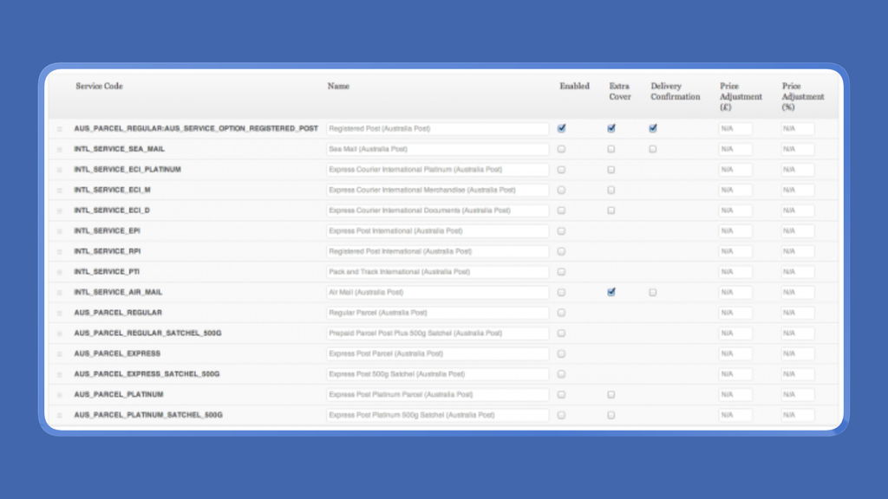The image size is (888, 499).
Task: Tick Delivery Confirmation for Sea Mail
Action: pos(653,149)
